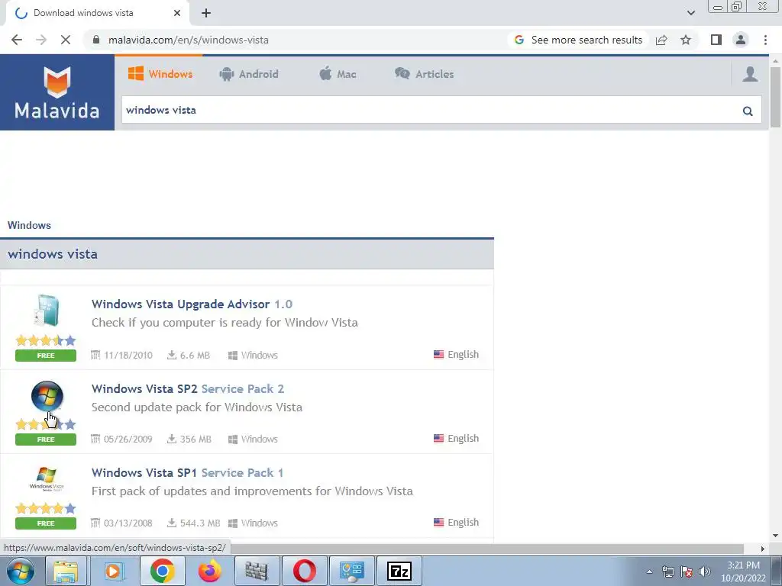782x586 pixels.
Task: Click Windows Vista SP2 orb thumbnail
Action: (x=47, y=397)
